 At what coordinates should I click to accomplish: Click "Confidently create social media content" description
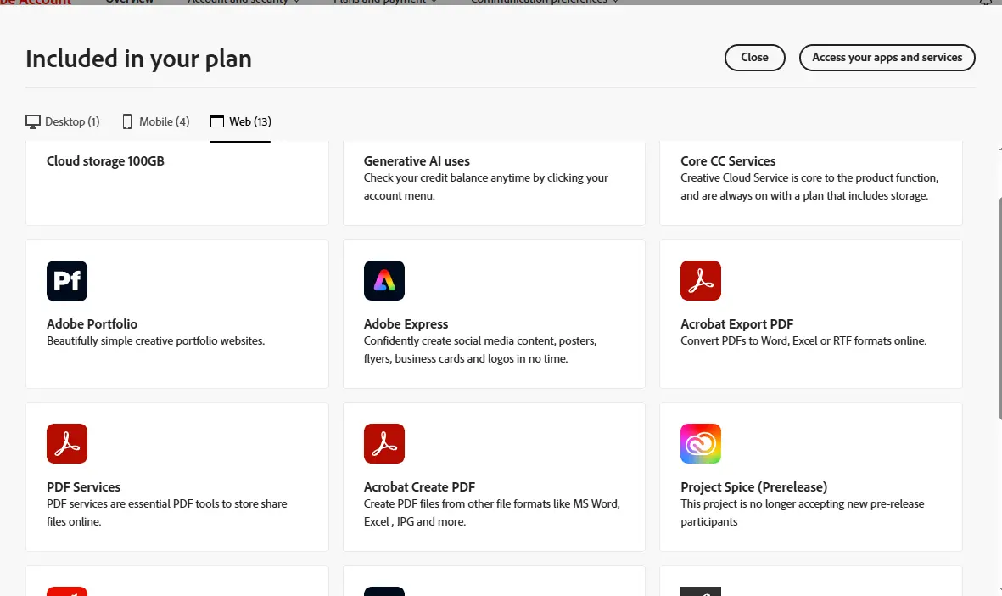coord(480,350)
